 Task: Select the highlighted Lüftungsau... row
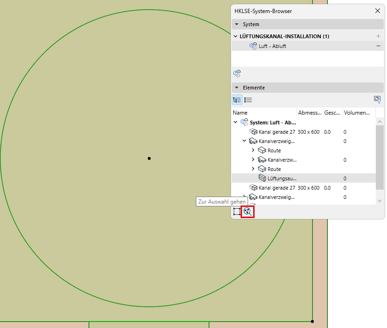point(304,178)
